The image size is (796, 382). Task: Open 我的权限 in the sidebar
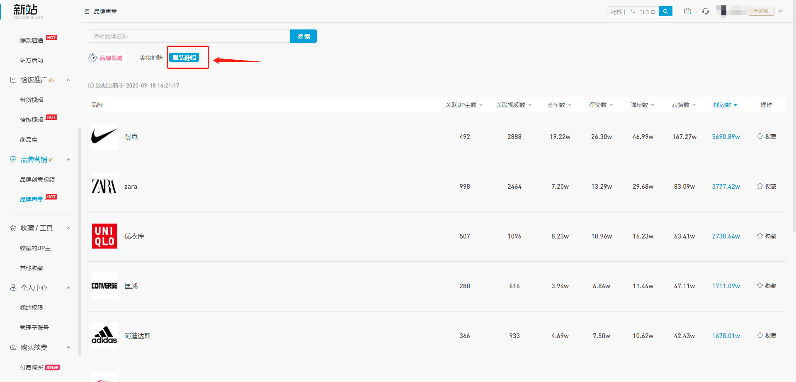click(x=32, y=308)
